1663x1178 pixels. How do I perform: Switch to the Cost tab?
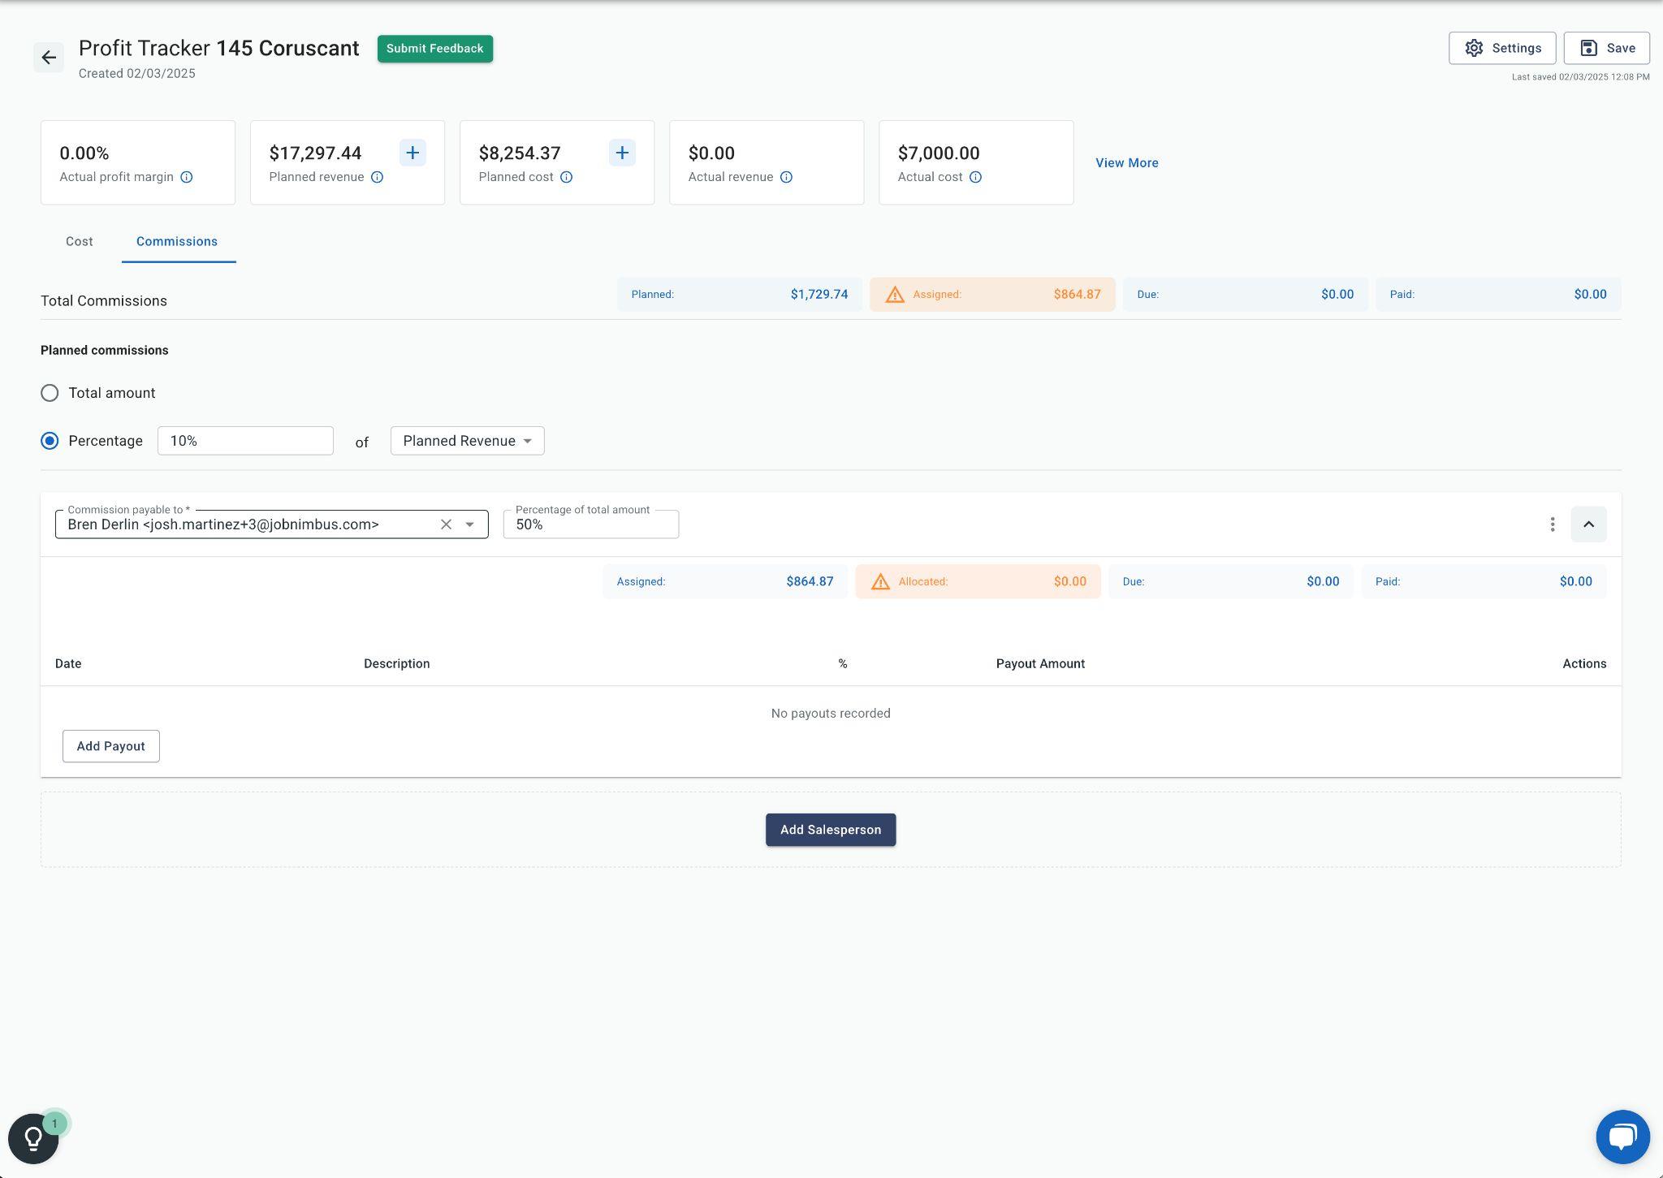pyautogui.click(x=80, y=241)
